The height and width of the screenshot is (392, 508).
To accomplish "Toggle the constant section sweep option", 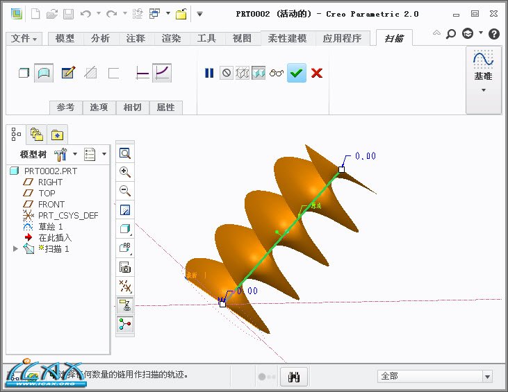I will 142,72.
